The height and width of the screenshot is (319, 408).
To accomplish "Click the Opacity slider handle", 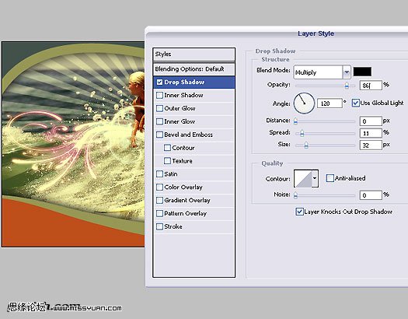I will [x=347, y=86].
